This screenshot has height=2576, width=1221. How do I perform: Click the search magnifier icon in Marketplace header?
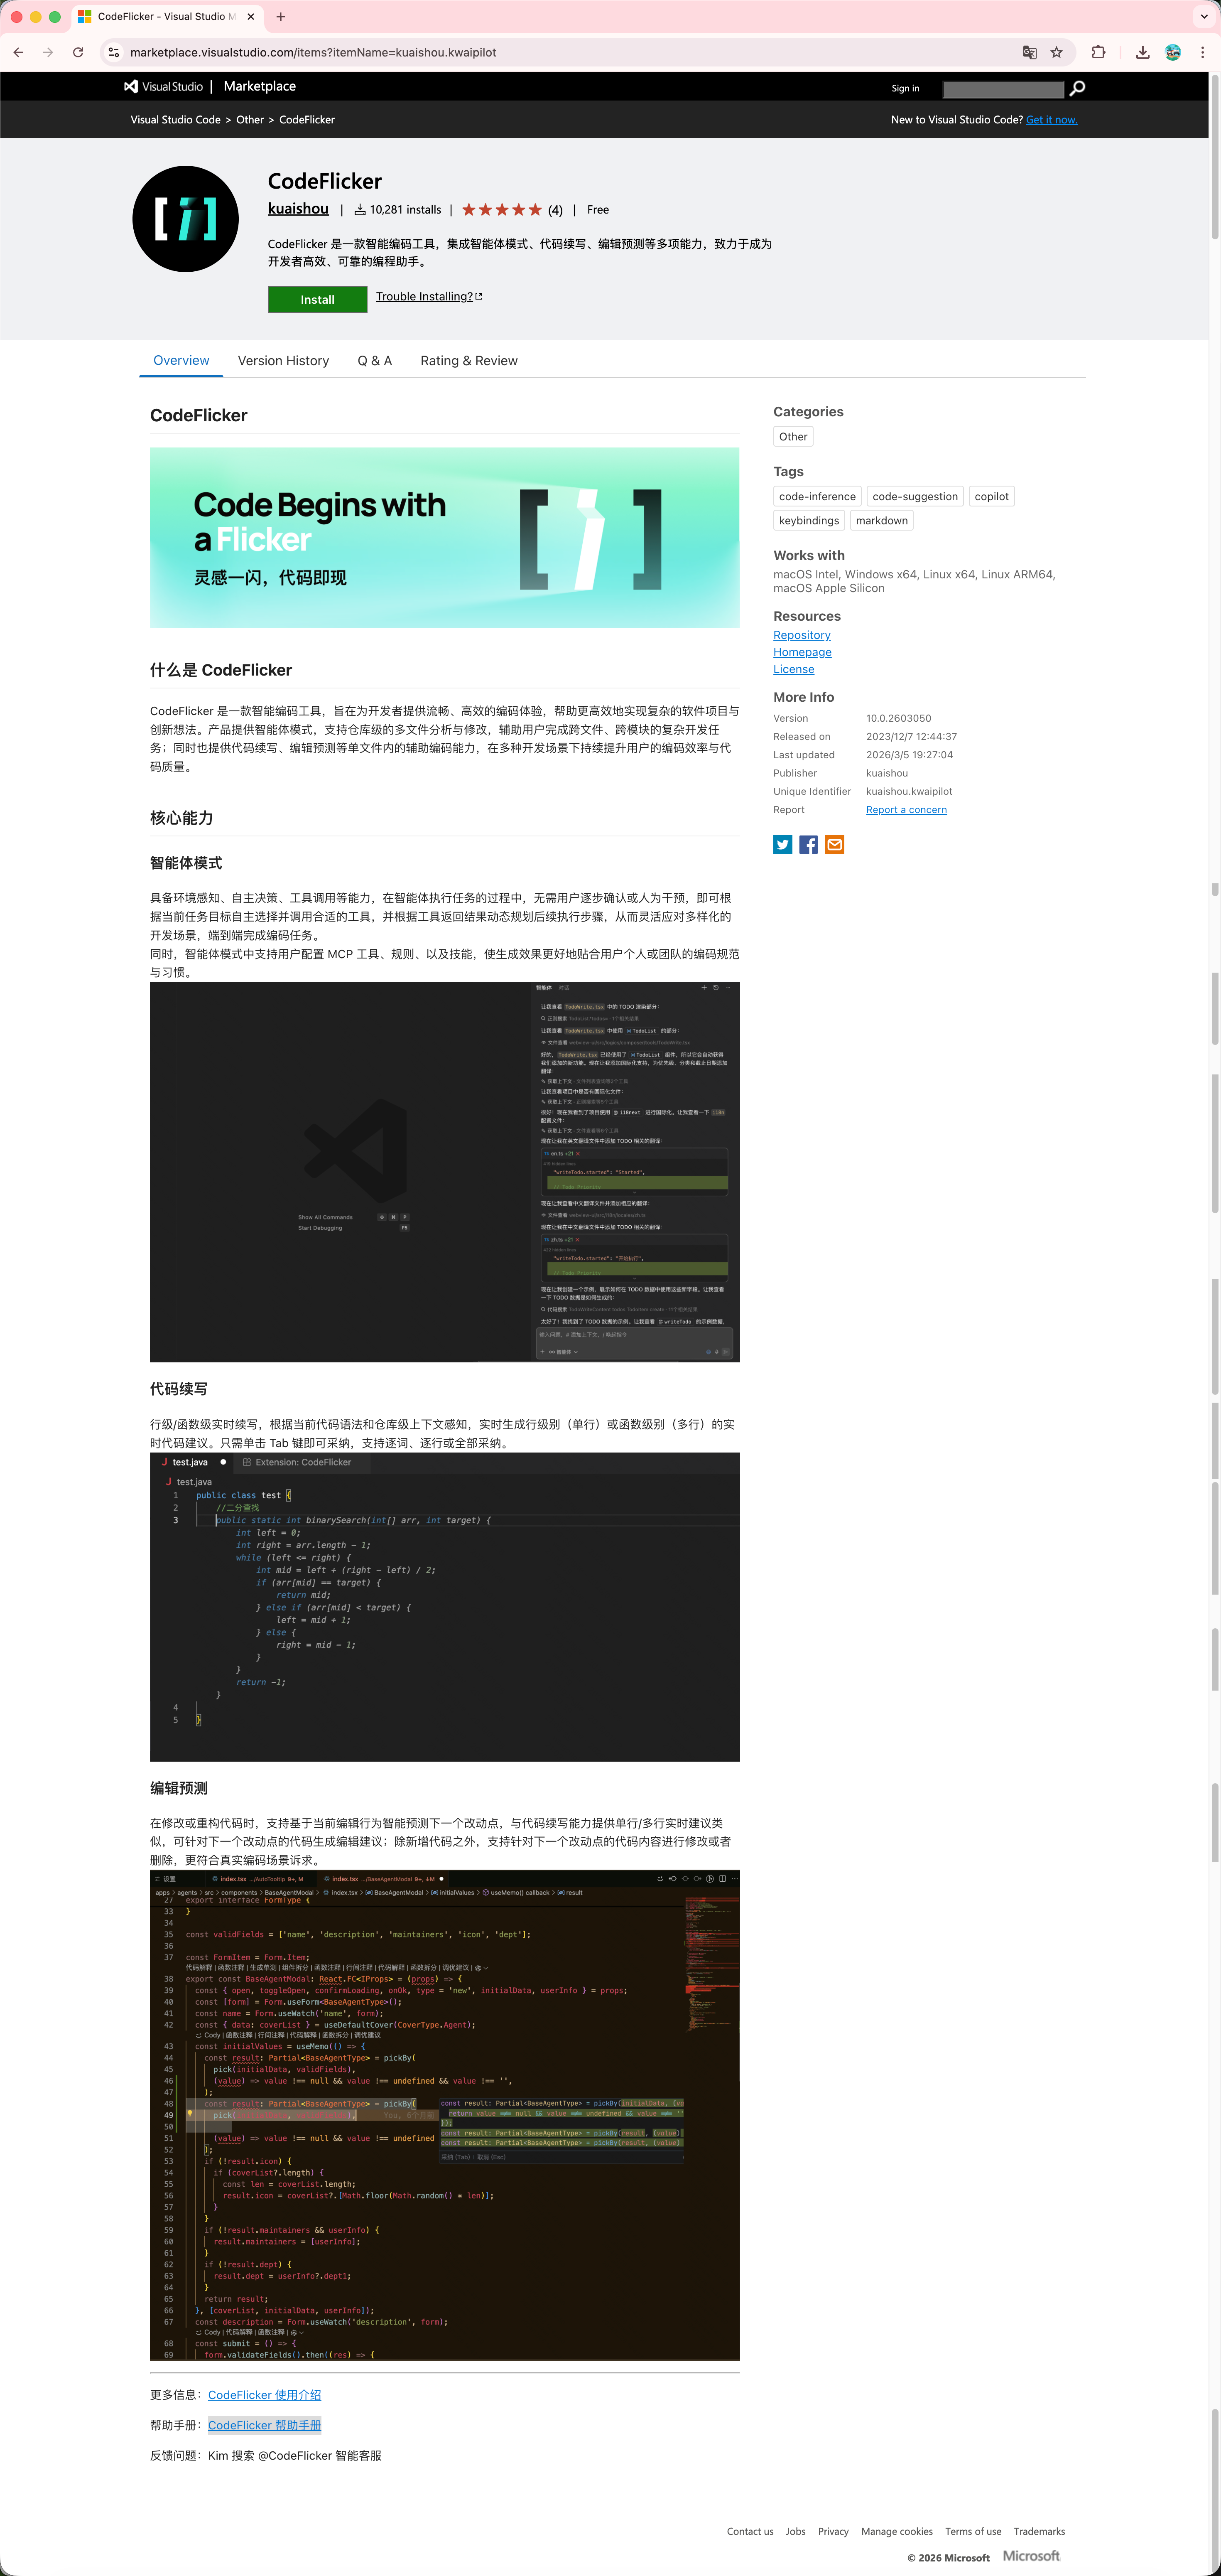tap(1077, 88)
